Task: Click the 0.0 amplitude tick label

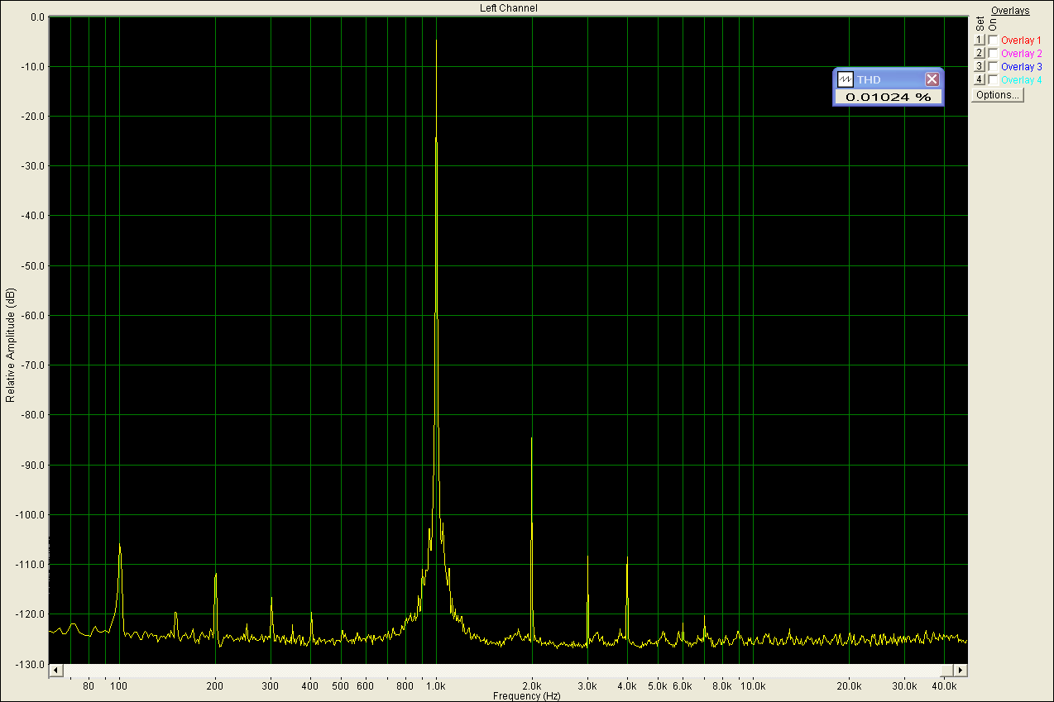Action: [x=36, y=17]
